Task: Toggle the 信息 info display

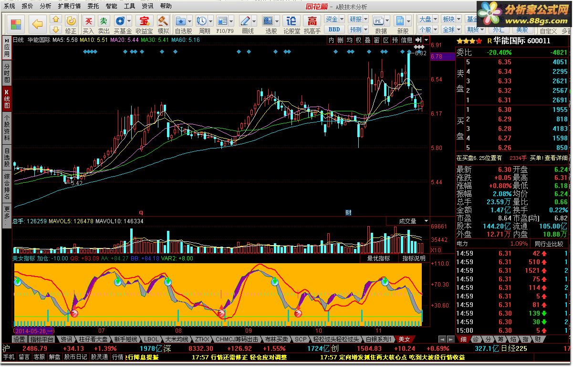Action: click(407, 40)
